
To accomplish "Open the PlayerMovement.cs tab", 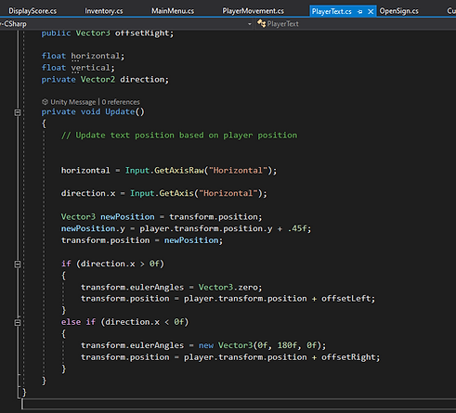I will (x=253, y=11).
